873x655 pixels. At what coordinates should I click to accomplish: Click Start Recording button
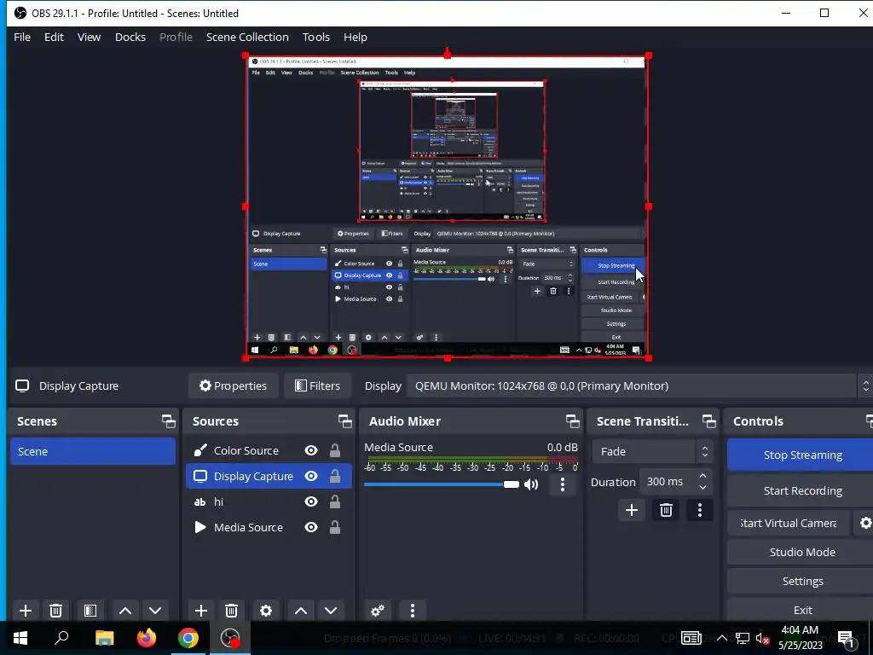point(801,490)
